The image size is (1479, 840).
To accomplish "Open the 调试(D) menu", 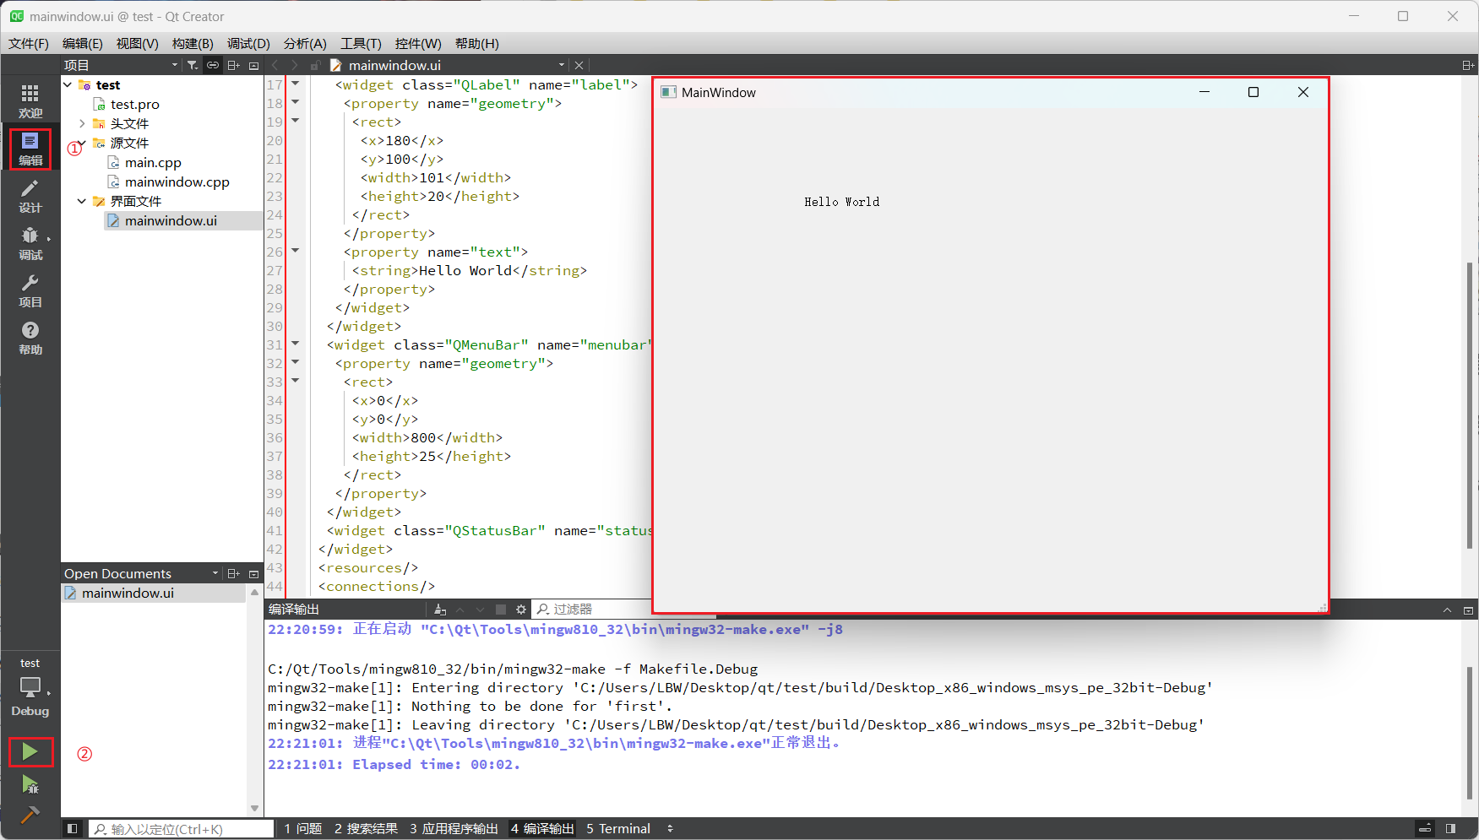I will click(x=248, y=44).
